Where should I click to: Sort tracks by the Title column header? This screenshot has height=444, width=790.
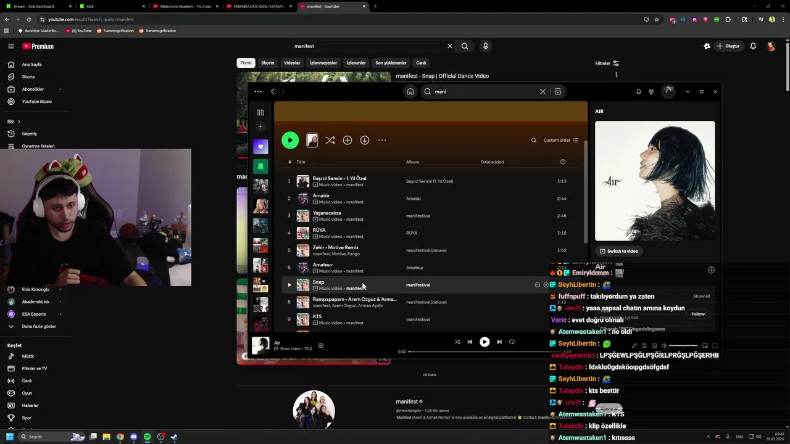[301, 162]
